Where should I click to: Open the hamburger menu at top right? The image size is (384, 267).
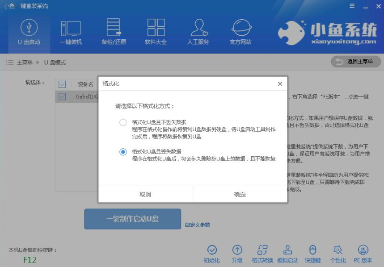click(352, 6)
